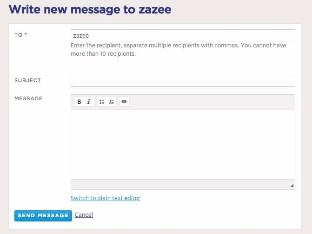Focus the Subject input field
The width and height of the screenshot is (312, 234).
click(183, 81)
